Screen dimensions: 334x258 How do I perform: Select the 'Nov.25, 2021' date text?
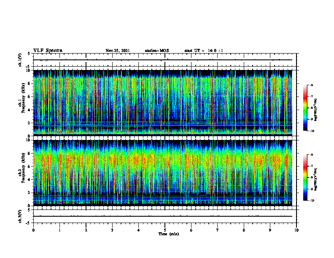pos(118,51)
